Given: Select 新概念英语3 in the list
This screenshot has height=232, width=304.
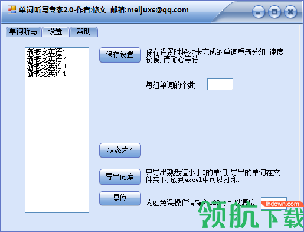Looking at the screenshot, I should (x=46, y=67).
